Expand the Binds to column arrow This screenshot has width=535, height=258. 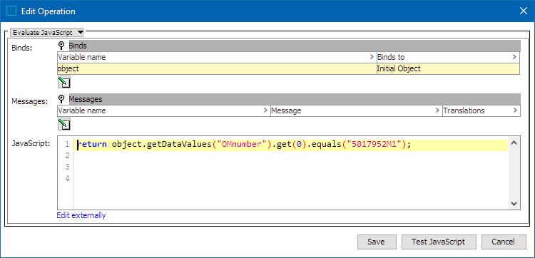pos(514,57)
